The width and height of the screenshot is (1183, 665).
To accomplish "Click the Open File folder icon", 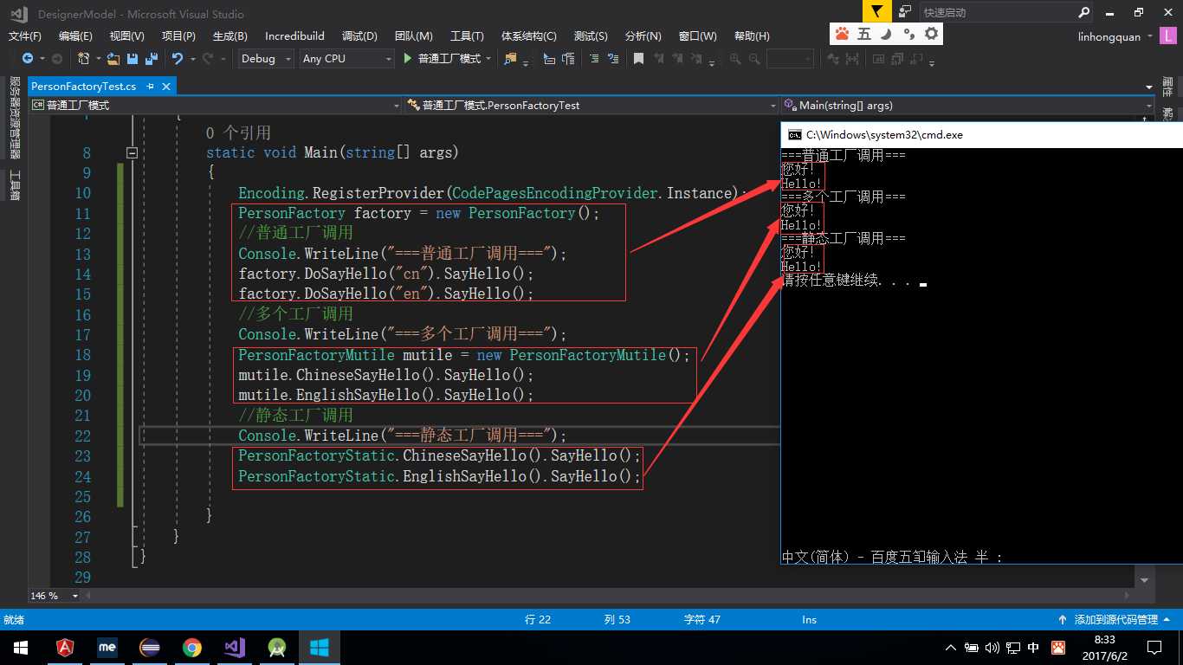I will point(113,59).
